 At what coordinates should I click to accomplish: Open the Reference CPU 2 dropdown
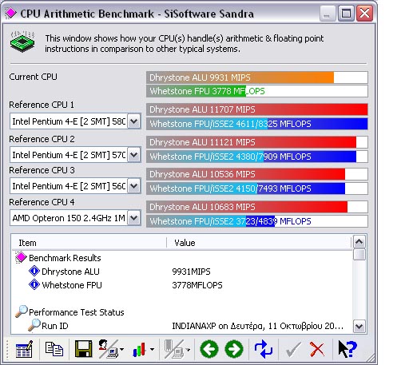click(134, 155)
